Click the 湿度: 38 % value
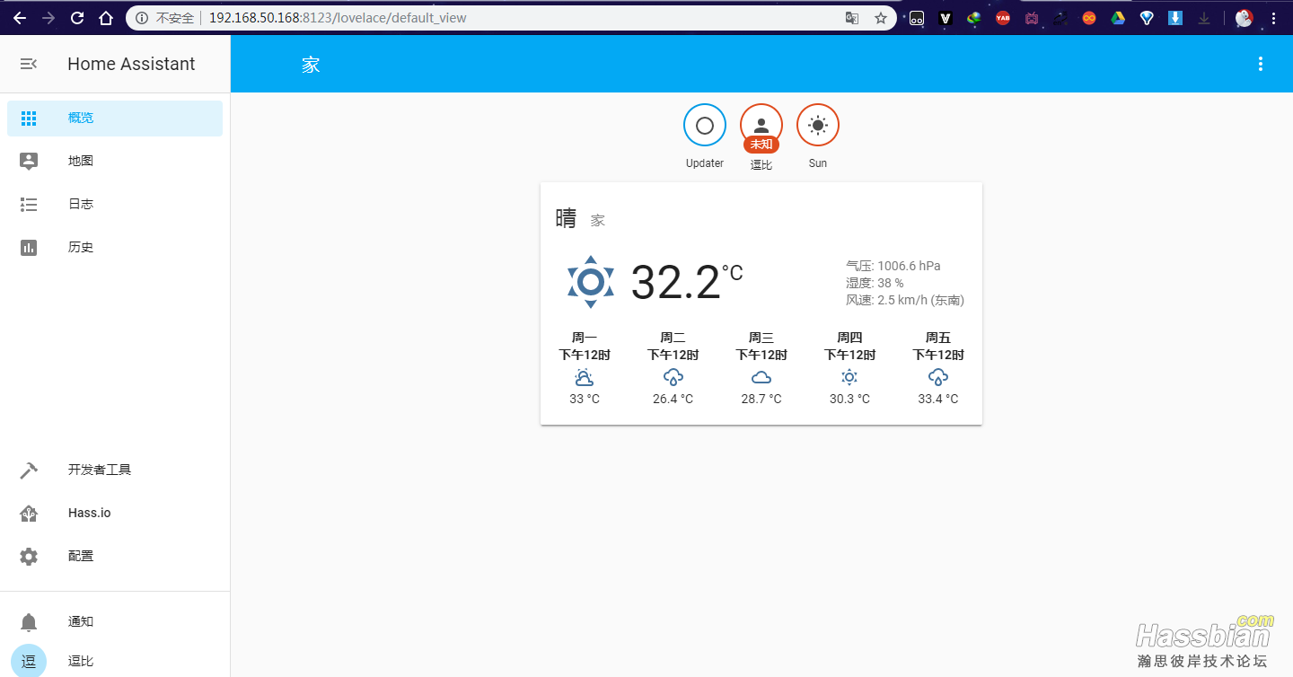Image resolution: width=1293 pixels, height=677 pixels. point(875,283)
